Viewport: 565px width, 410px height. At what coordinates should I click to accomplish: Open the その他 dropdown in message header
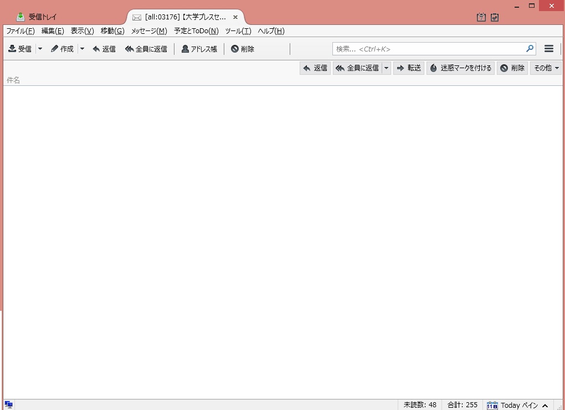coord(546,68)
